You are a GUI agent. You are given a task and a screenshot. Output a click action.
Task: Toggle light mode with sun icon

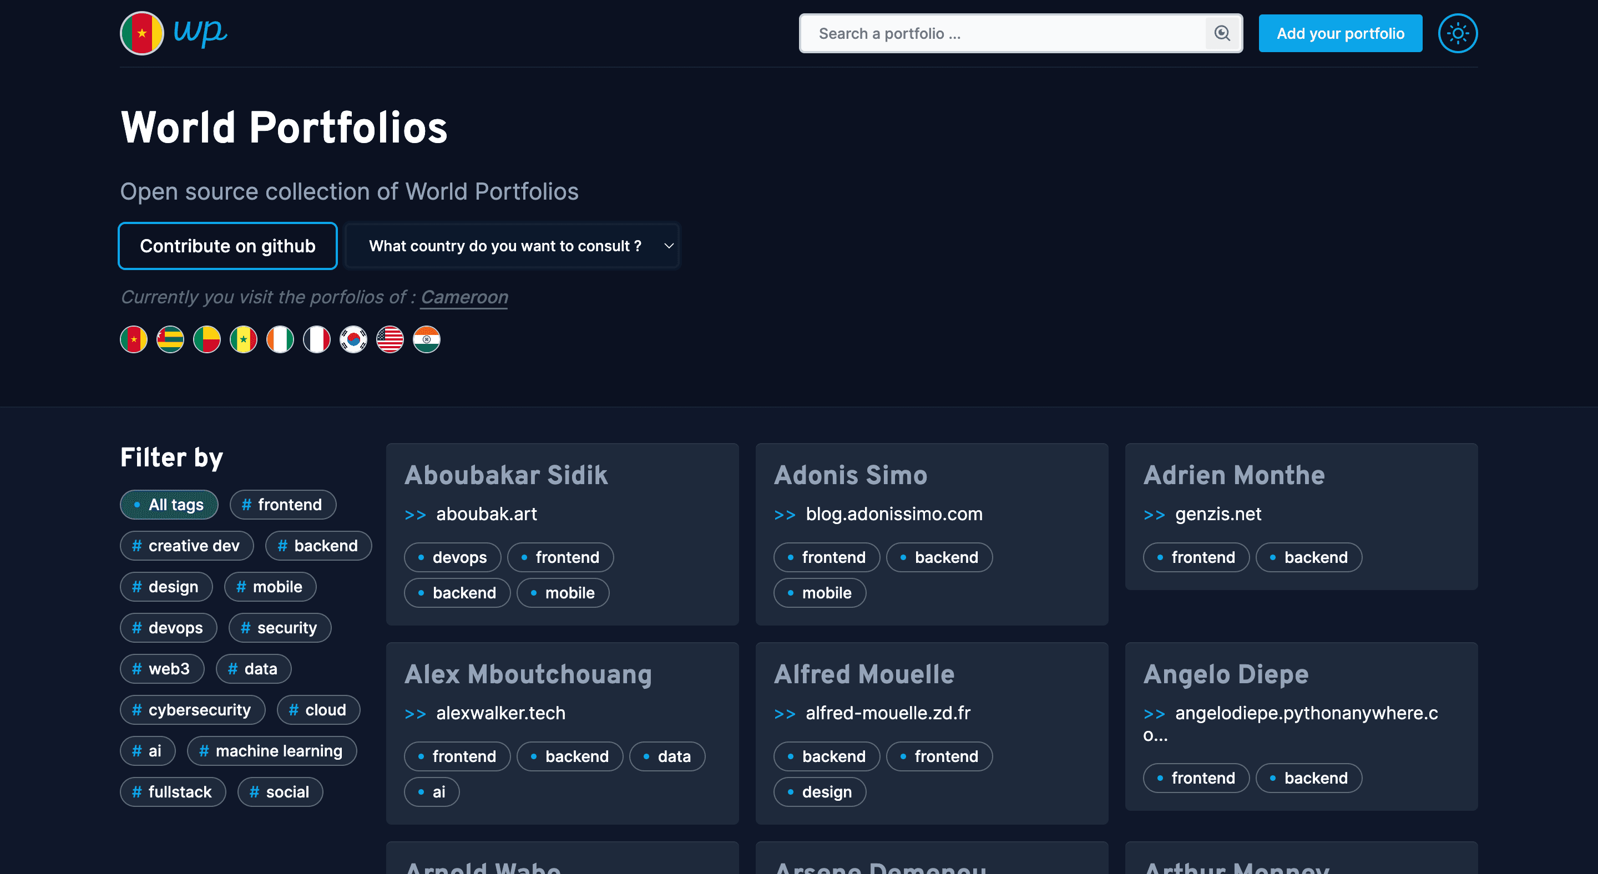click(x=1457, y=33)
